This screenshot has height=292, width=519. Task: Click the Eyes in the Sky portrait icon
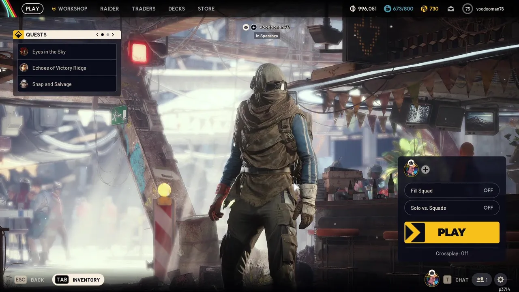click(24, 52)
